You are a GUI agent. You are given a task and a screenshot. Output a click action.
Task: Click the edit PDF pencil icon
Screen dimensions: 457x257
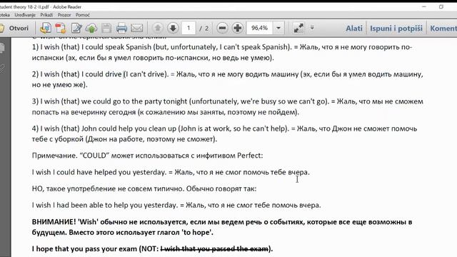pos(76,28)
